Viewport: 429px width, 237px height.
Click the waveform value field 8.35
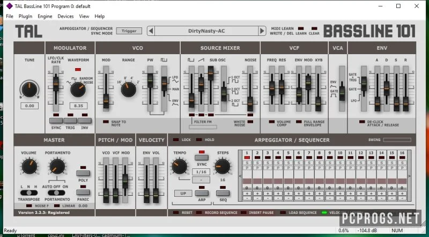[78, 106]
